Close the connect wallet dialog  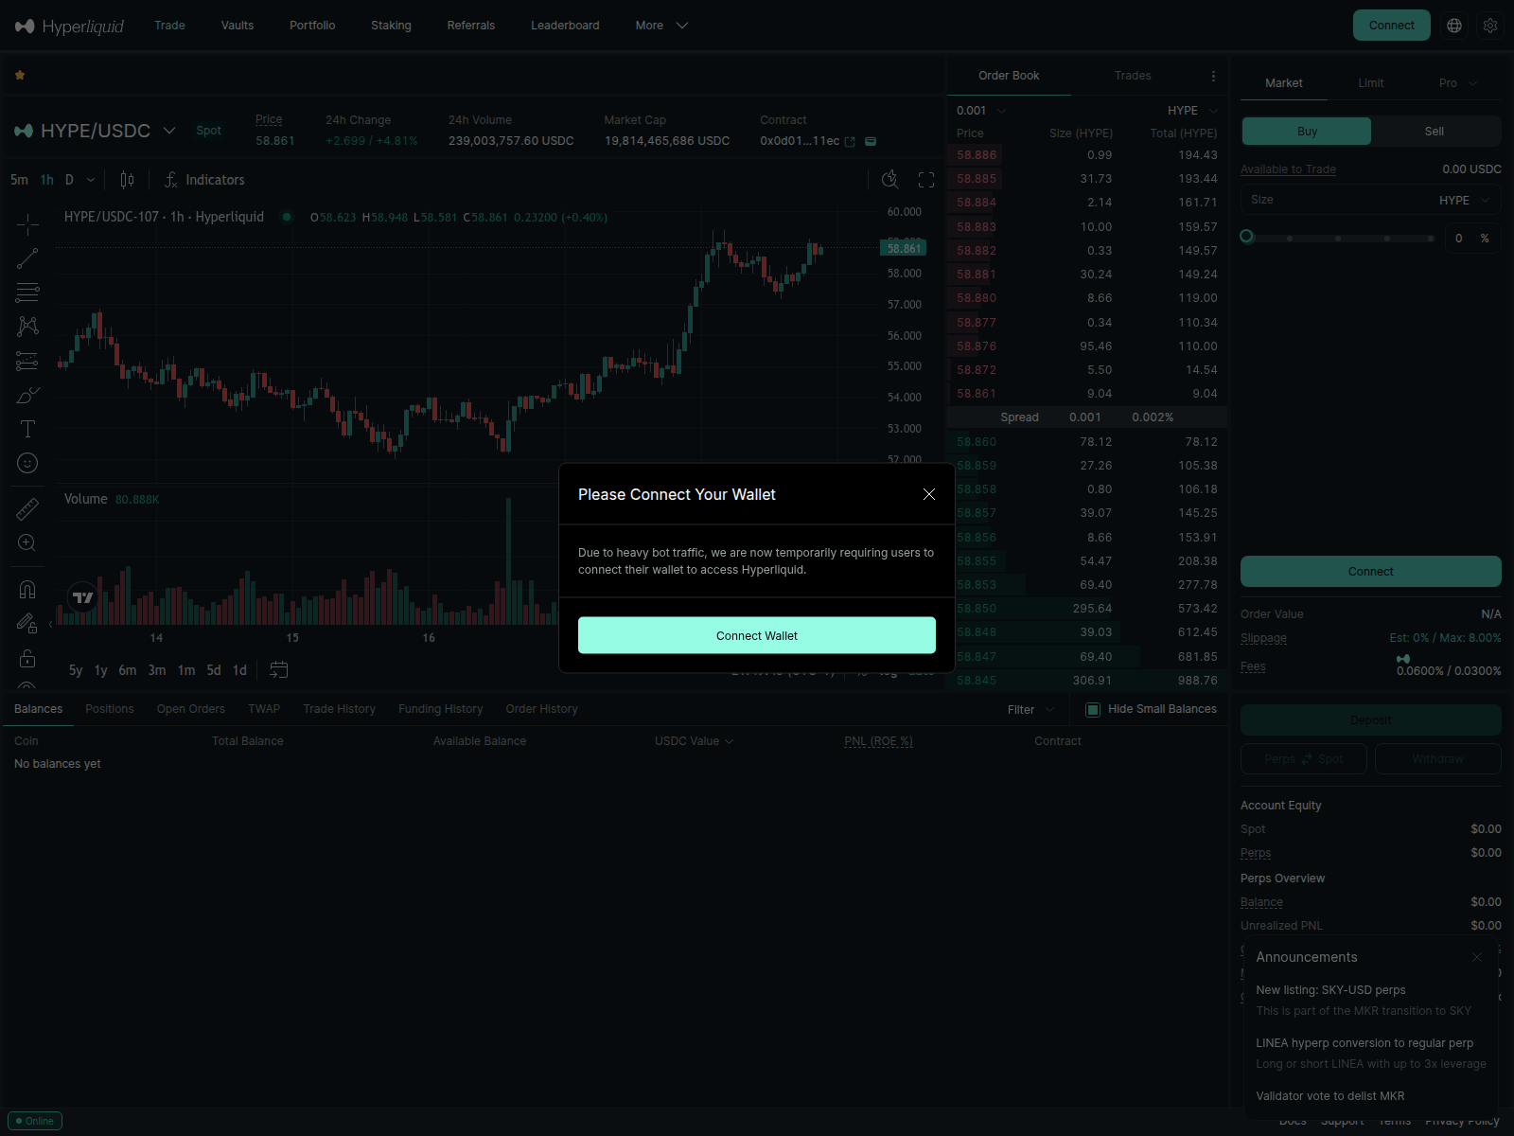[x=929, y=494]
